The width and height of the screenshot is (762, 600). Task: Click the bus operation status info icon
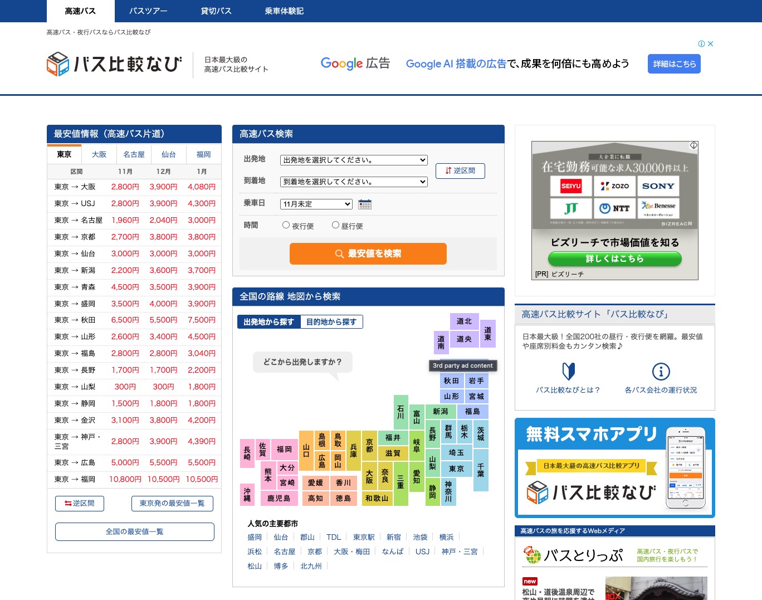pyautogui.click(x=661, y=371)
